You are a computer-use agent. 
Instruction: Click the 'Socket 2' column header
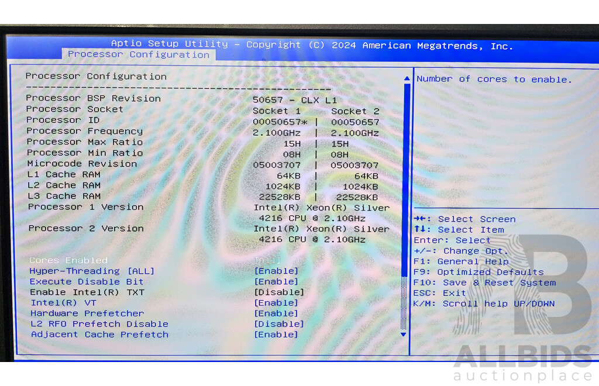pos(355,112)
